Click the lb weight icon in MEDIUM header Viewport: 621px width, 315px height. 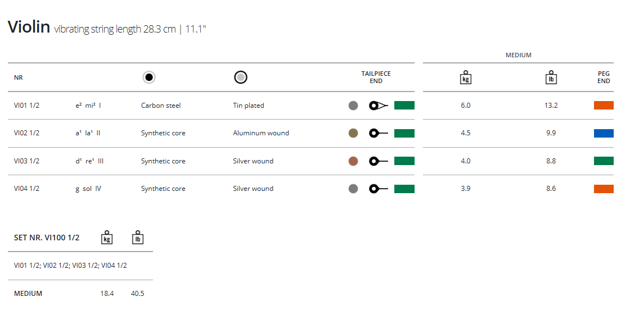(551, 77)
